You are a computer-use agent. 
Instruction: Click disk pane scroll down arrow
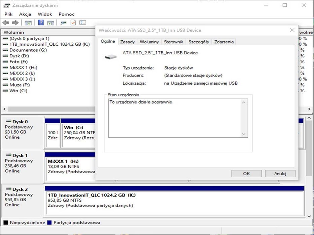point(309,216)
